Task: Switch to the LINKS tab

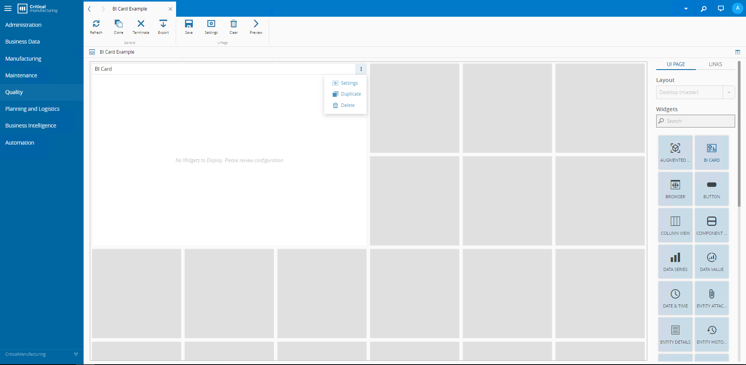Action: 715,64
